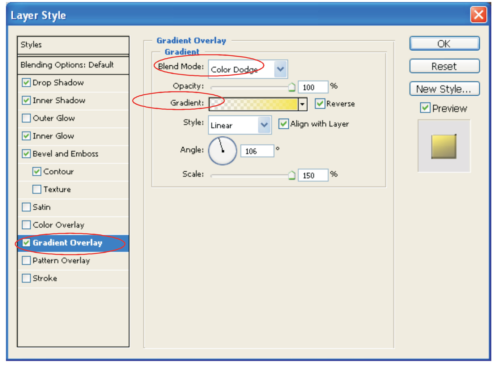Click the Reset button

[444, 66]
